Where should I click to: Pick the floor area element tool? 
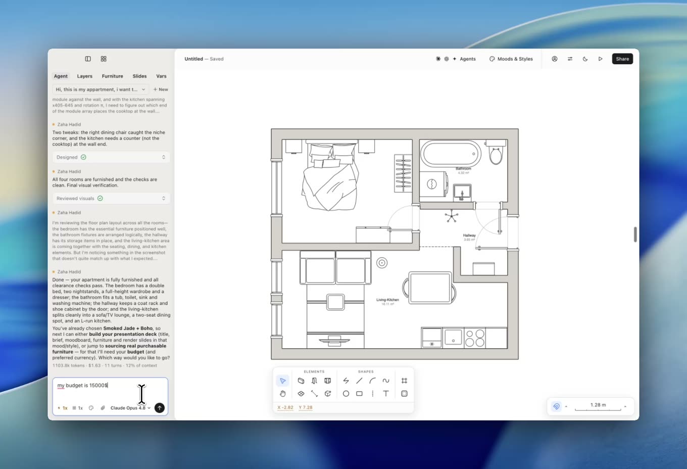click(x=301, y=394)
